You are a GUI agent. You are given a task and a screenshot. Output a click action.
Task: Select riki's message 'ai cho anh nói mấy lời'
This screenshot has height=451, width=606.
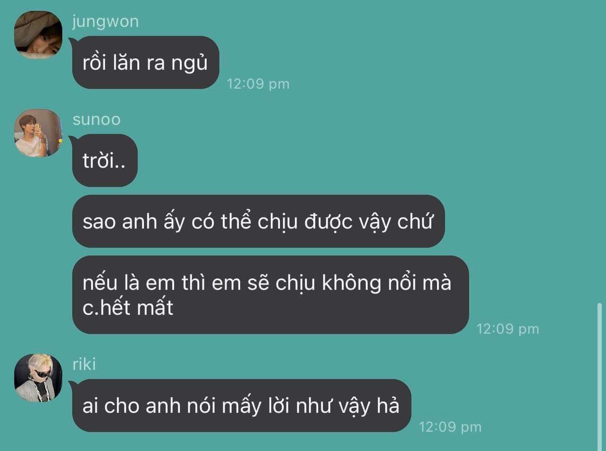241,405
